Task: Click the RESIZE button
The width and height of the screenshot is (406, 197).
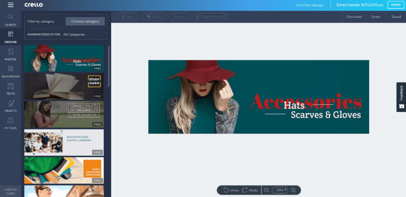Action: (396, 5)
